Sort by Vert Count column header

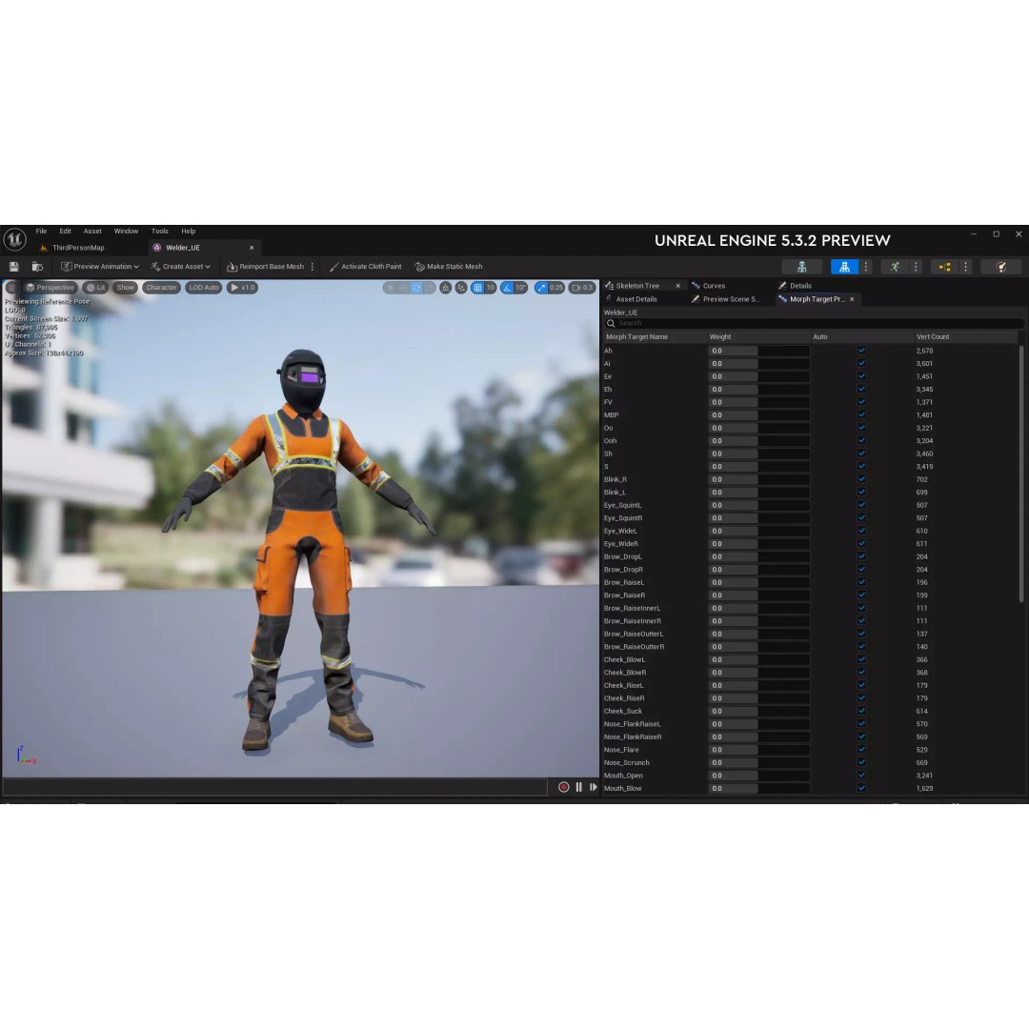coord(965,336)
